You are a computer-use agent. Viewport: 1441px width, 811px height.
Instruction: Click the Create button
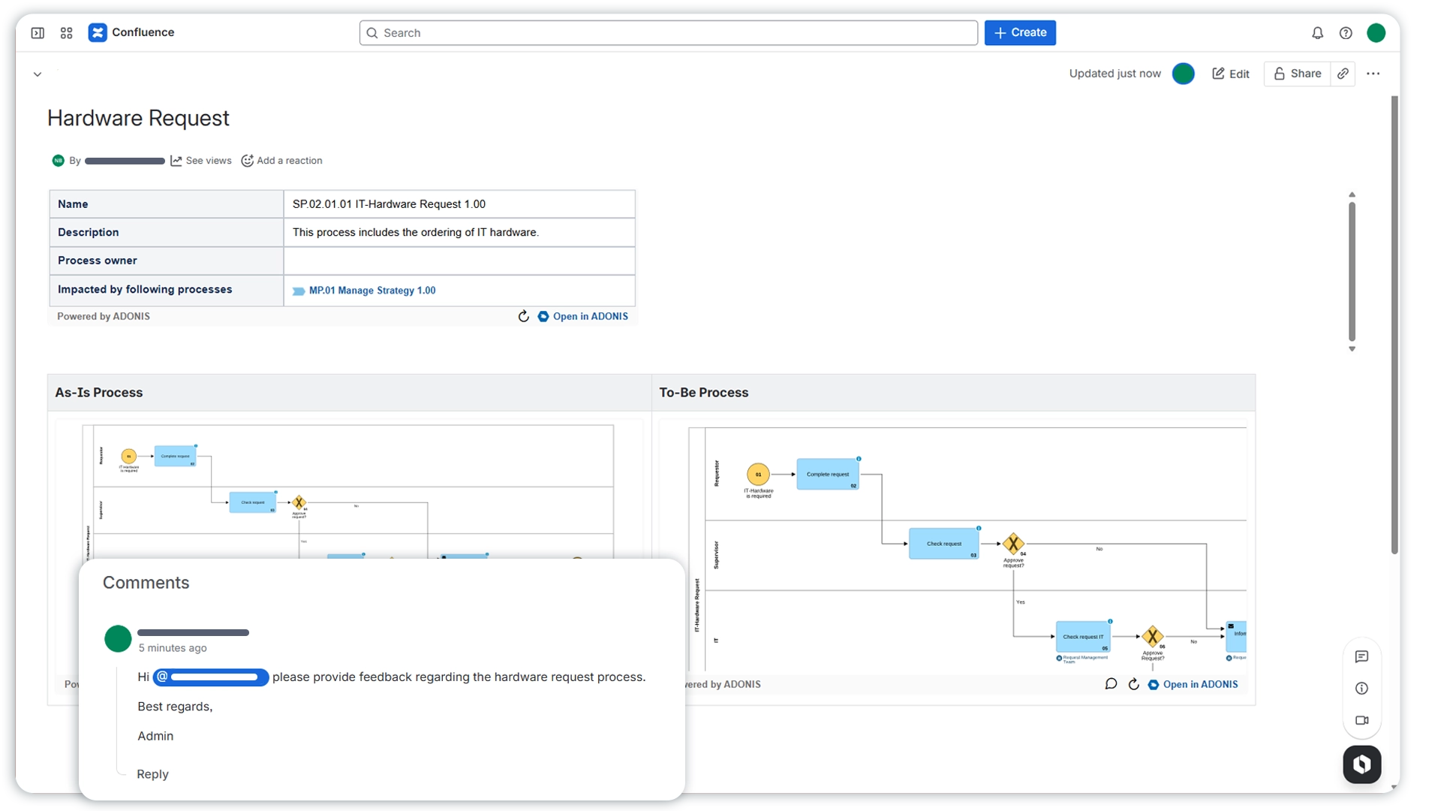1020,32
